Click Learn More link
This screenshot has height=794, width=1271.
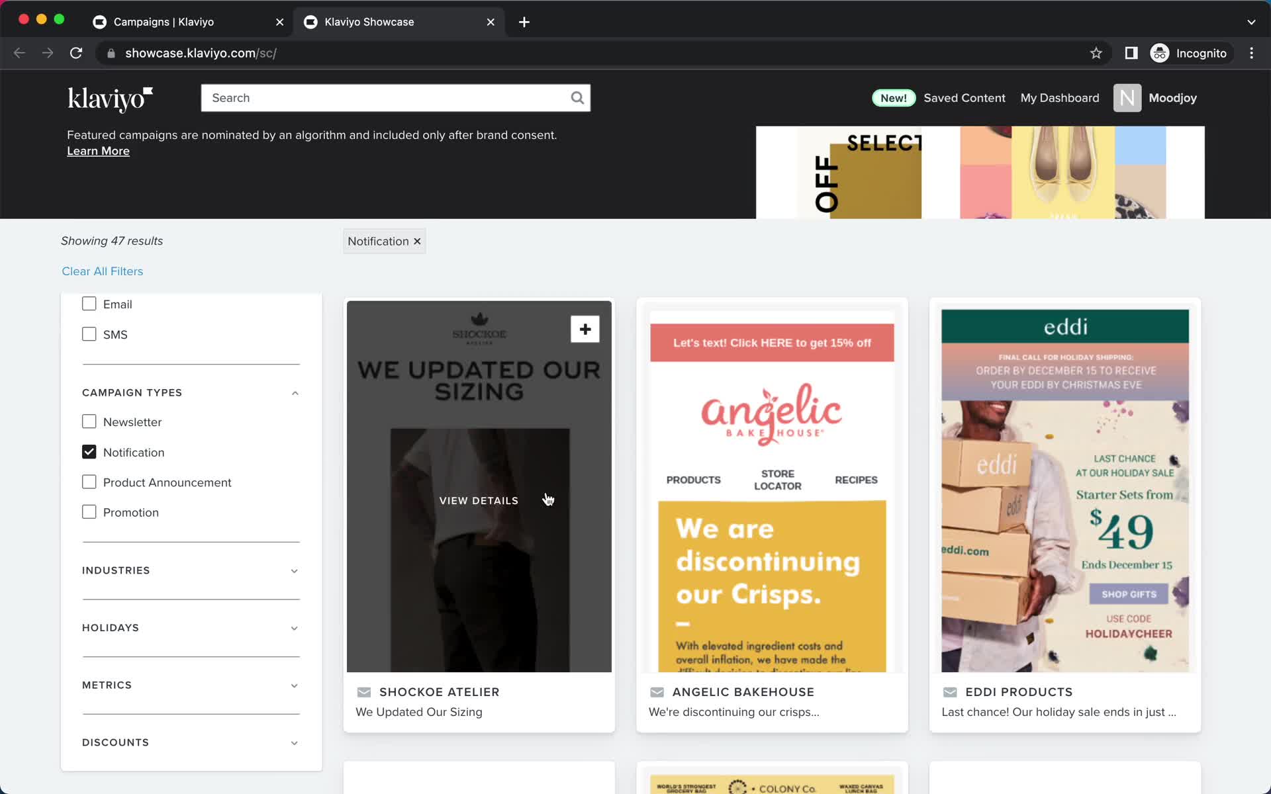tap(98, 151)
